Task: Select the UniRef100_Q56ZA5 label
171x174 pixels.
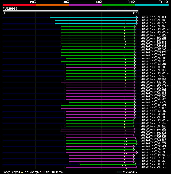Action: coord(153,96)
